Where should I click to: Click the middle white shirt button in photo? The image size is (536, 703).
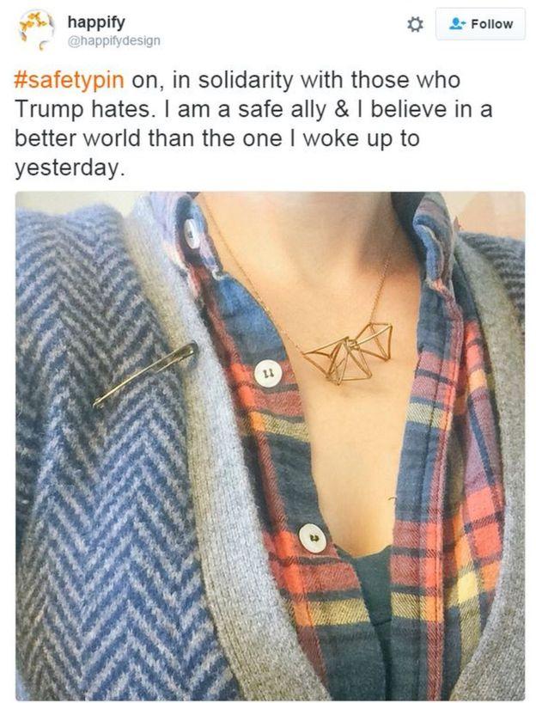(268, 373)
